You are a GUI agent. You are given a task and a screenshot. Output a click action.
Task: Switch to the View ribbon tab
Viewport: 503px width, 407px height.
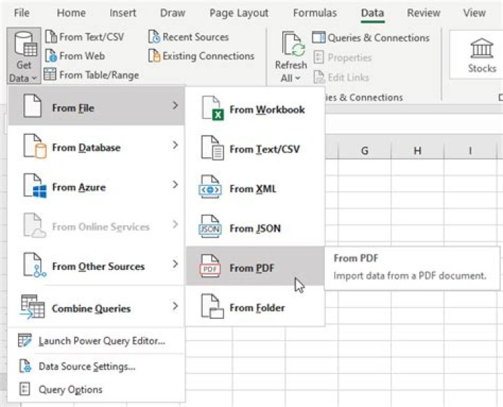point(474,13)
